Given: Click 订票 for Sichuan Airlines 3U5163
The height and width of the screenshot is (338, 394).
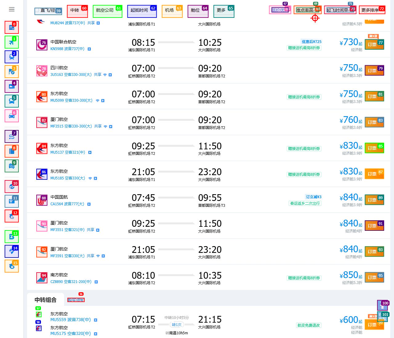Looking at the screenshot, I should click(374, 70).
